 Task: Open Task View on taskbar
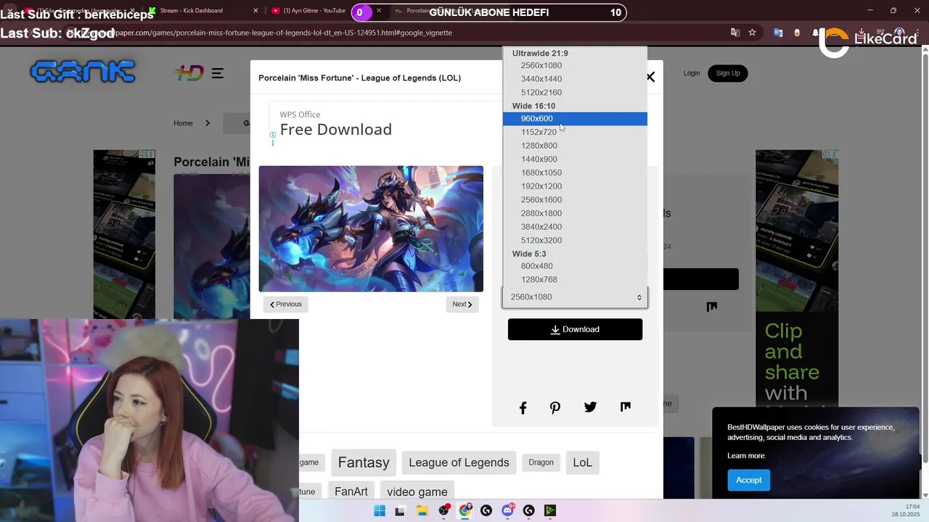[x=400, y=510]
